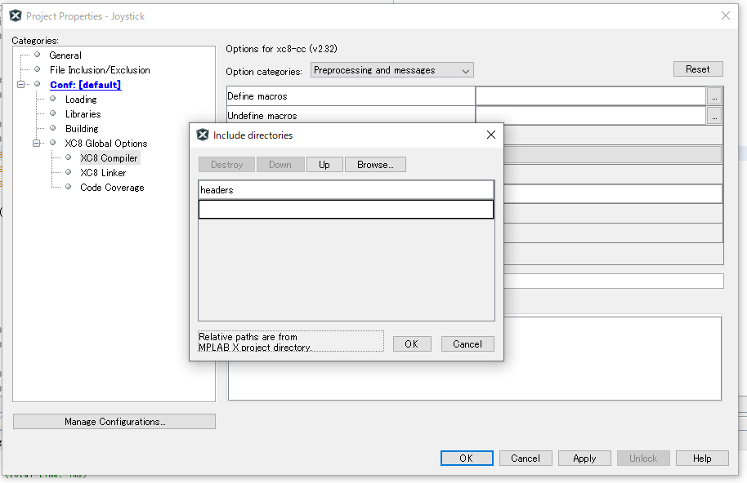Select the Libraries category

(x=83, y=114)
